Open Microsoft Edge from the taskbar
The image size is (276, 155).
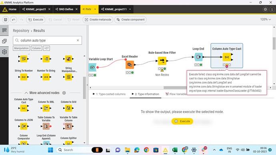point(137,150)
